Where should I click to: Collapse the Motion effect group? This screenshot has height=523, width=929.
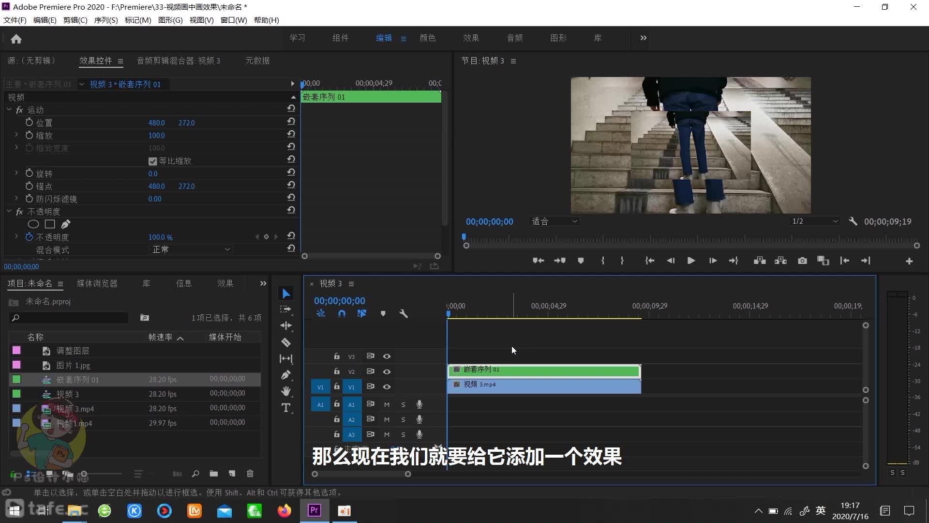coord(9,110)
